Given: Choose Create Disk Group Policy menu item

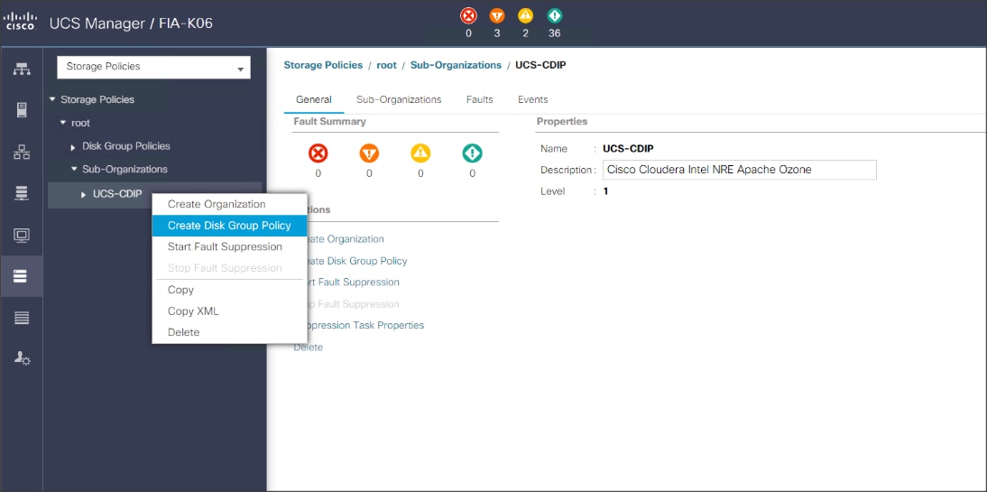Looking at the screenshot, I should click(x=229, y=226).
